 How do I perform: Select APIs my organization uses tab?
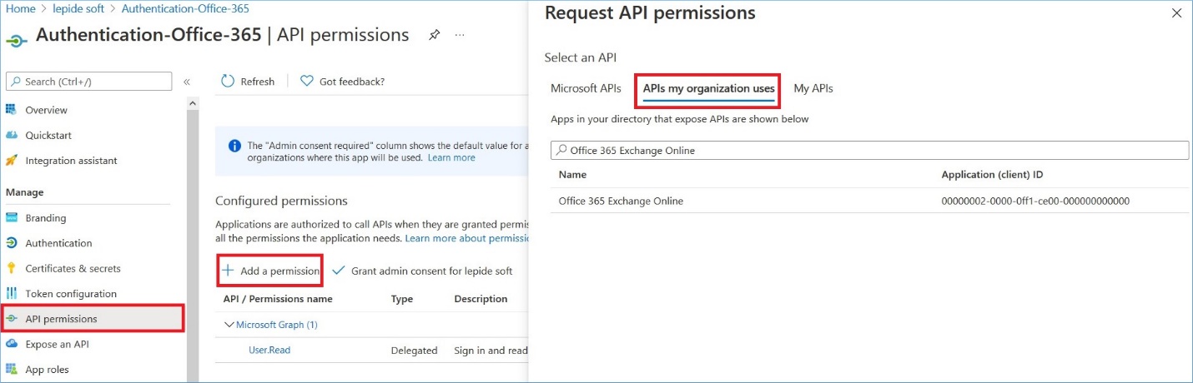[x=708, y=88]
